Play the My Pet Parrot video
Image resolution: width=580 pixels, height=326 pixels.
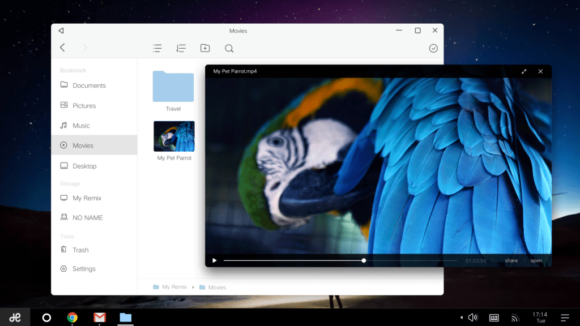(215, 260)
